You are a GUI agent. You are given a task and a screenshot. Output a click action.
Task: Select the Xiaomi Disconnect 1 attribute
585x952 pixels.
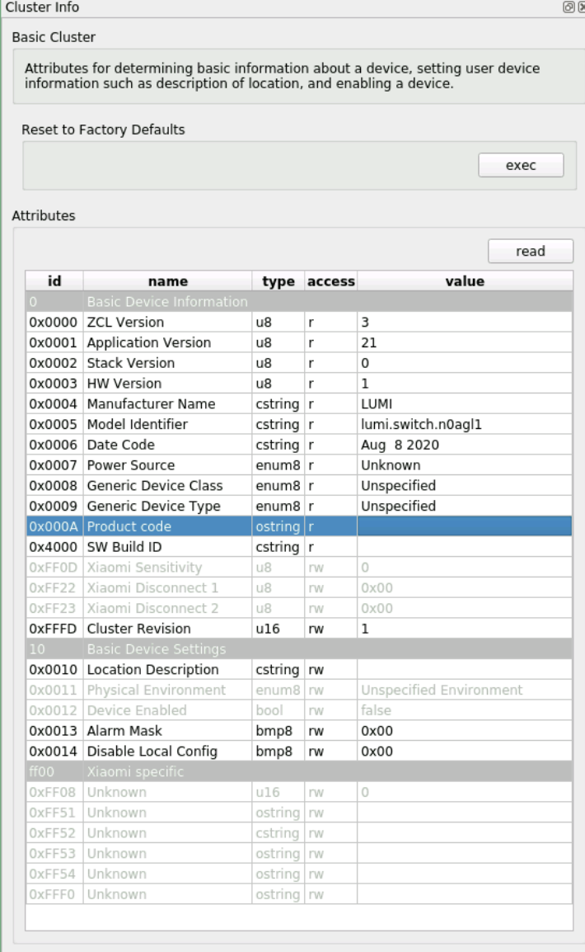coord(299,587)
